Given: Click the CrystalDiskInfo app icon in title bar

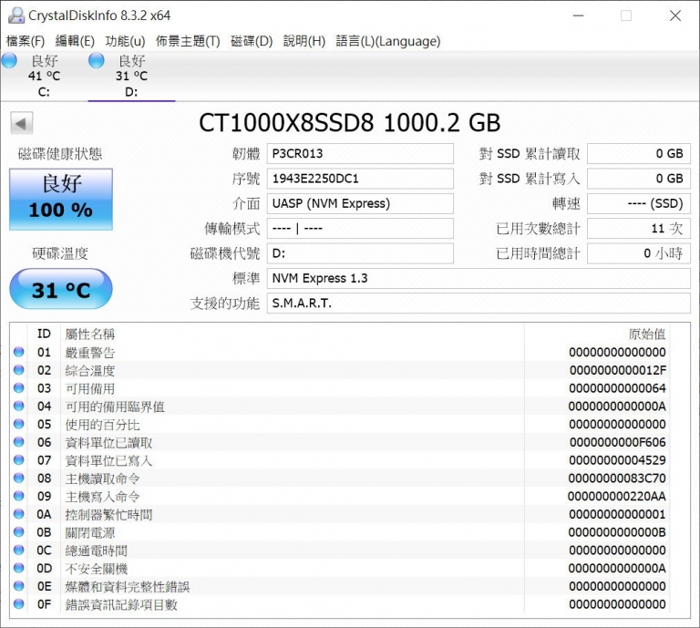Looking at the screenshot, I should 16,15.
